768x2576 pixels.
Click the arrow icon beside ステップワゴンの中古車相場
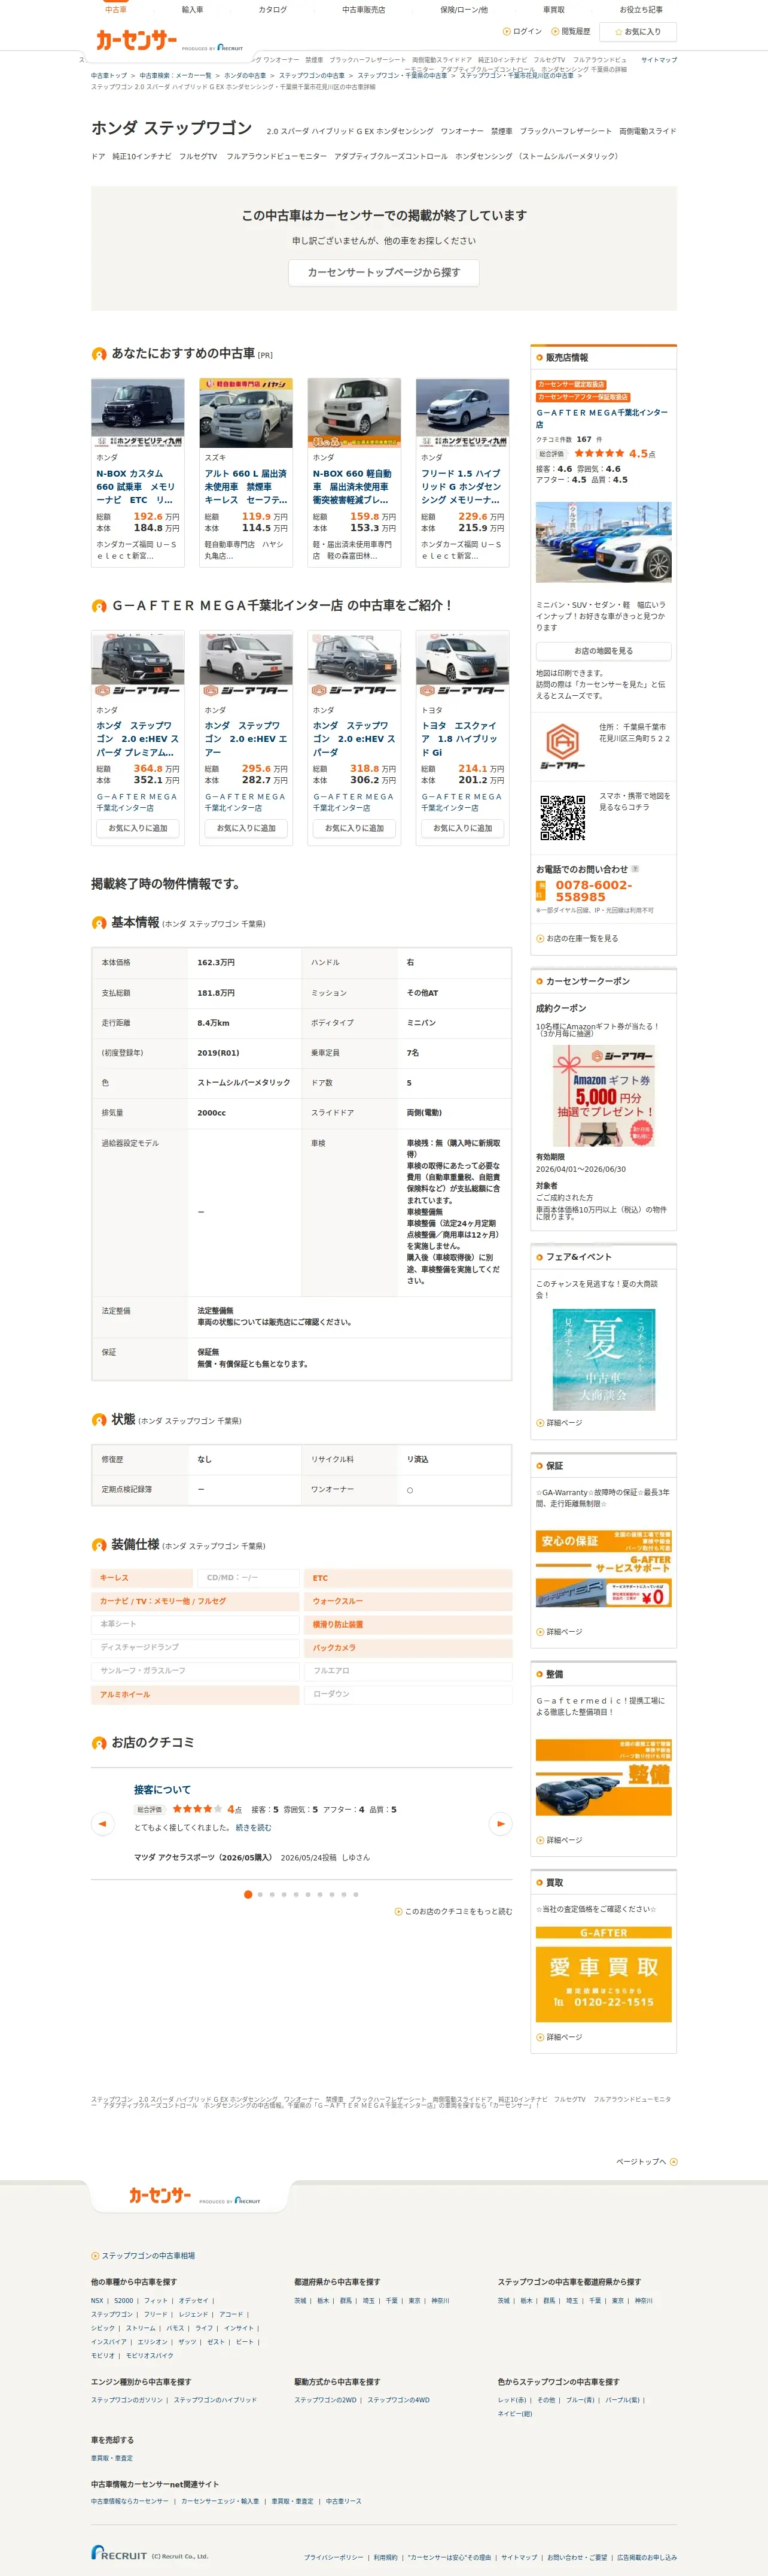95,2256
